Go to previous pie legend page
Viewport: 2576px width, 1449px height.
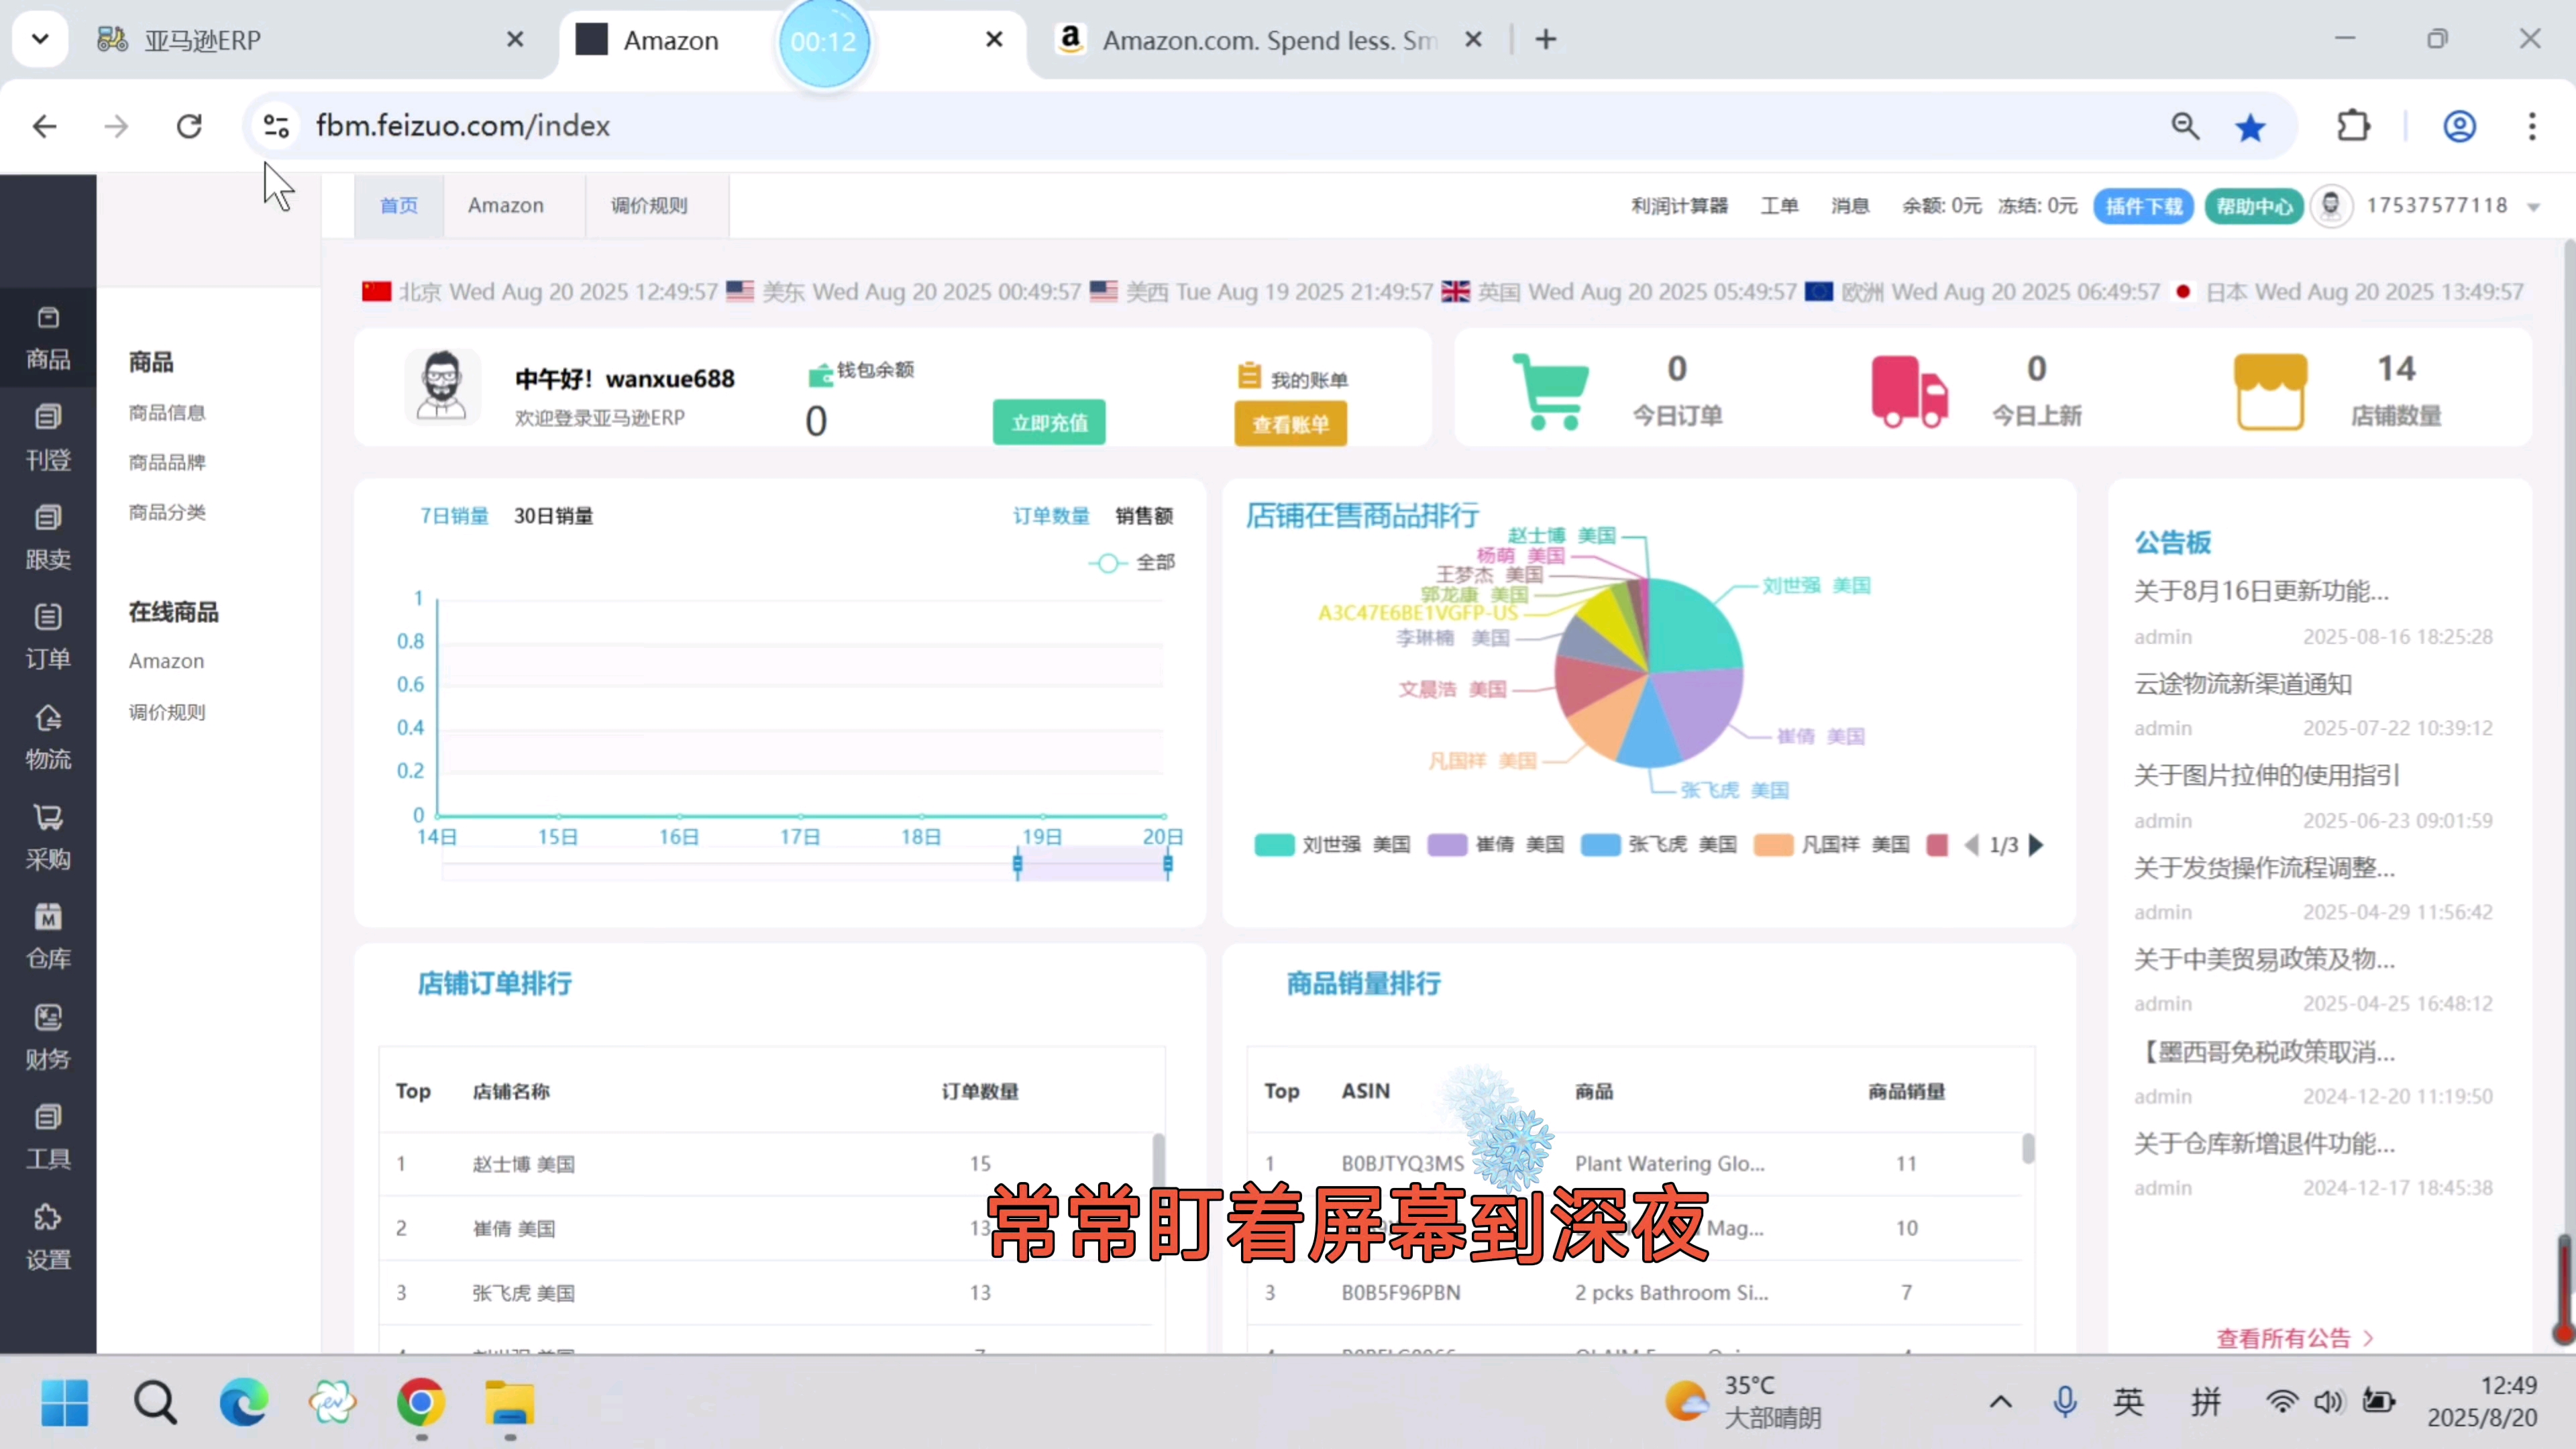point(1971,845)
